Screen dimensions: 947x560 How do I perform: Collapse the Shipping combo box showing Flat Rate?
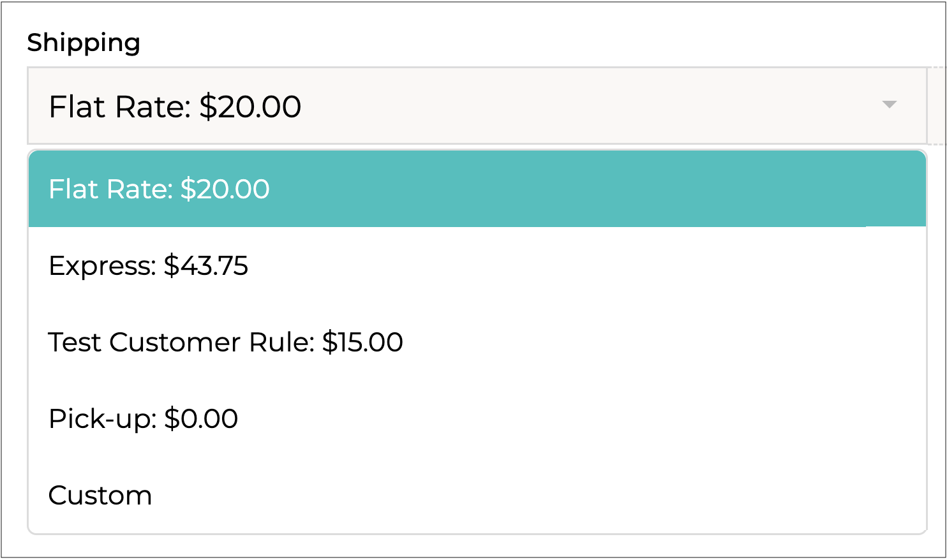[x=476, y=106]
